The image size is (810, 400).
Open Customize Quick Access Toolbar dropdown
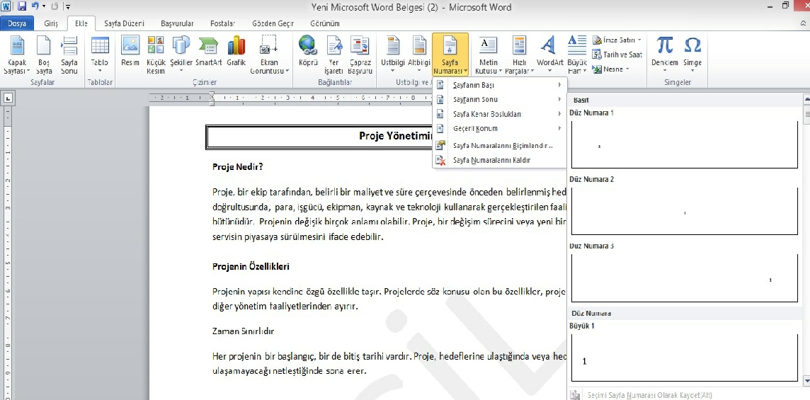68,7
